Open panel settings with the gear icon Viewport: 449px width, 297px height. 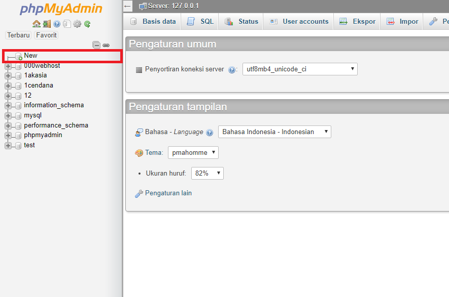77,24
